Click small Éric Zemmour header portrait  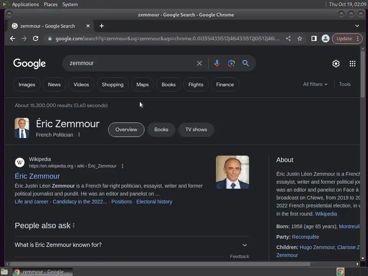click(22, 128)
